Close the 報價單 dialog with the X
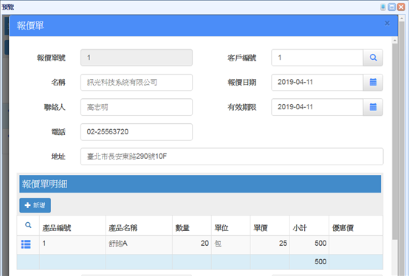The height and width of the screenshot is (276, 409). click(x=387, y=24)
